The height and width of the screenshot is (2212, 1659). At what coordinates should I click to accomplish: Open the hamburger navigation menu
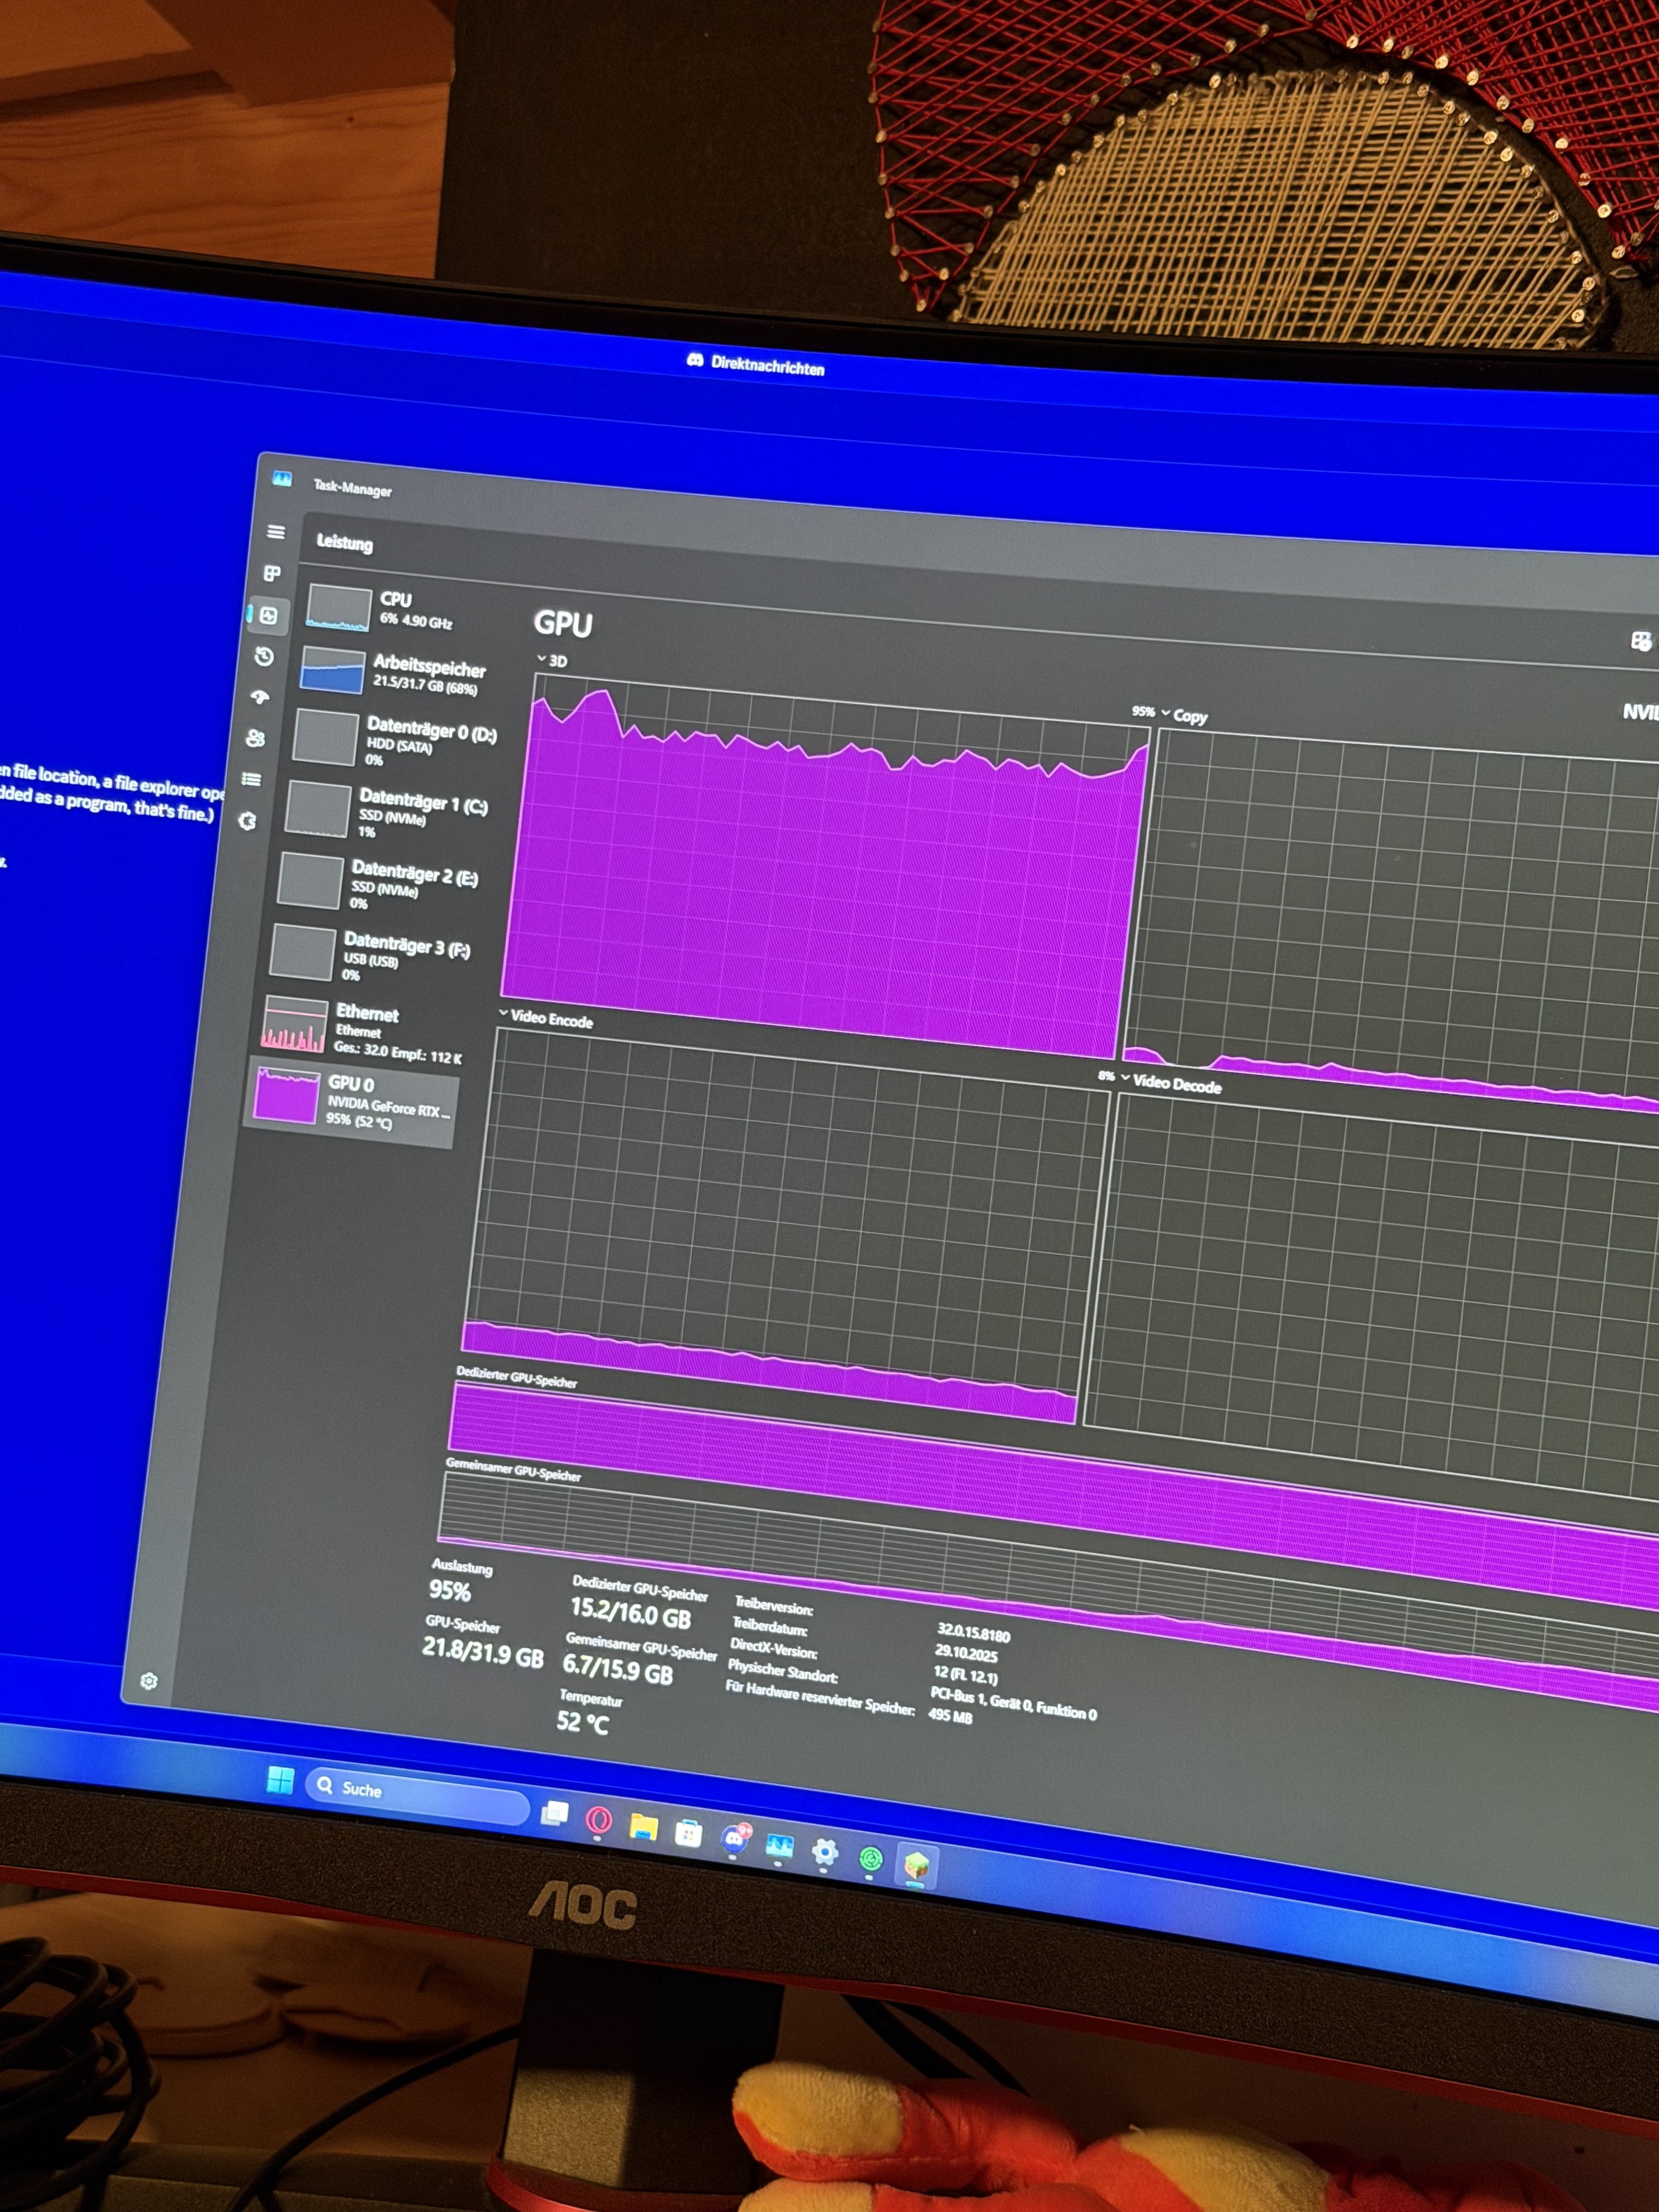(276, 532)
